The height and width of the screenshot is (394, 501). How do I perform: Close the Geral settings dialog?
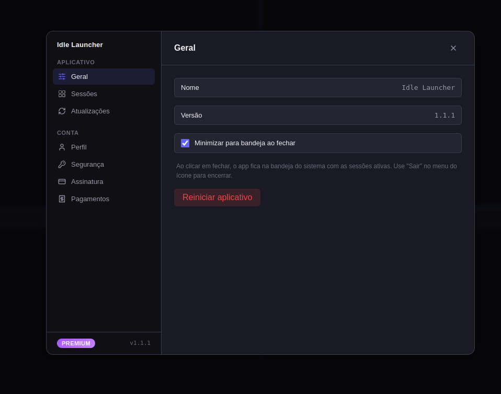(453, 48)
